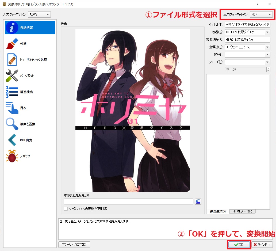Viewport: 276px width, 251px height.
Task: Open the 出力フォーマット PDF dropdown
Action: click(x=261, y=14)
